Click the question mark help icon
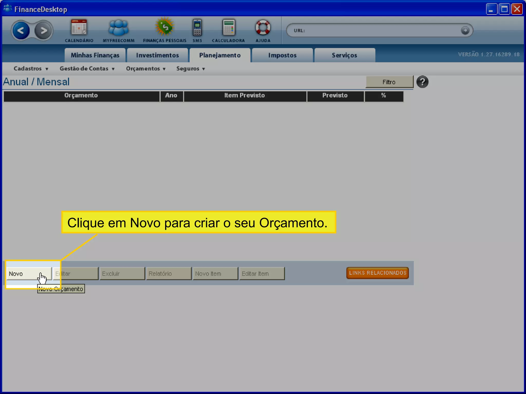The image size is (526, 394). pos(422,82)
